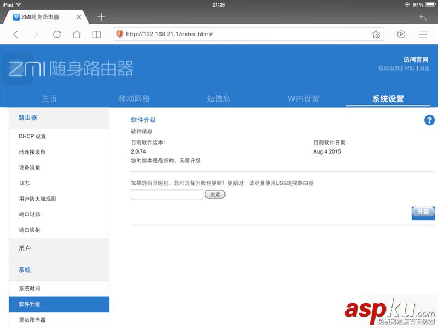Click the 浏览 browse button
This screenshot has width=438, height=328.
click(x=215, y=194)
